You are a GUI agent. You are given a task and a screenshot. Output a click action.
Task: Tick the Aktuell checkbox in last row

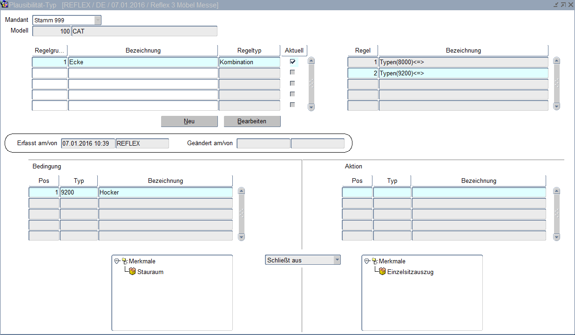click(x=292, y=105)
